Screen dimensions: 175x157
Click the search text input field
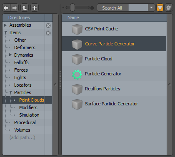[x=138, y=7]
